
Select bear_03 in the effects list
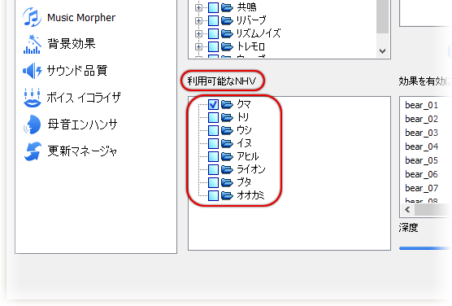point(421,133)
